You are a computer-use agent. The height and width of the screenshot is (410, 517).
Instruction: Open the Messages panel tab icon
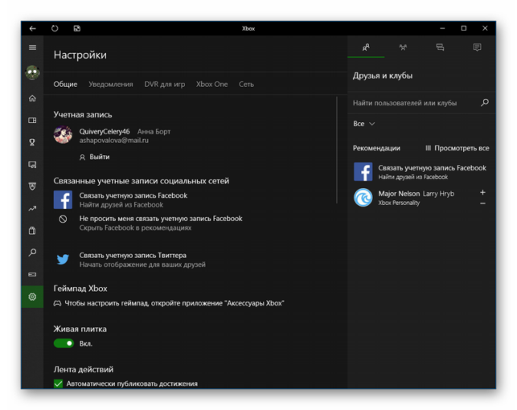click(x=440, y=47)
